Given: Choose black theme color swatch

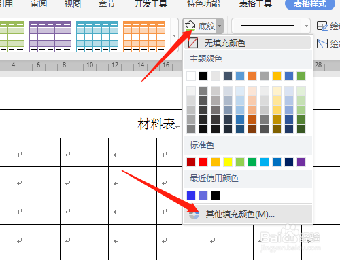Looking at the screenshot, I should tap(203, 76).
